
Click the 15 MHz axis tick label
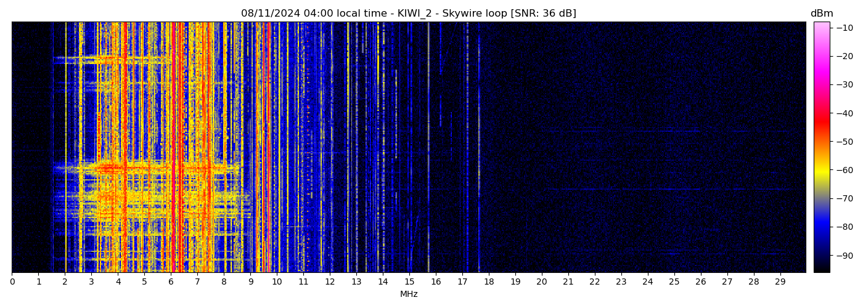pyautogui.click(x=409, y=282)
